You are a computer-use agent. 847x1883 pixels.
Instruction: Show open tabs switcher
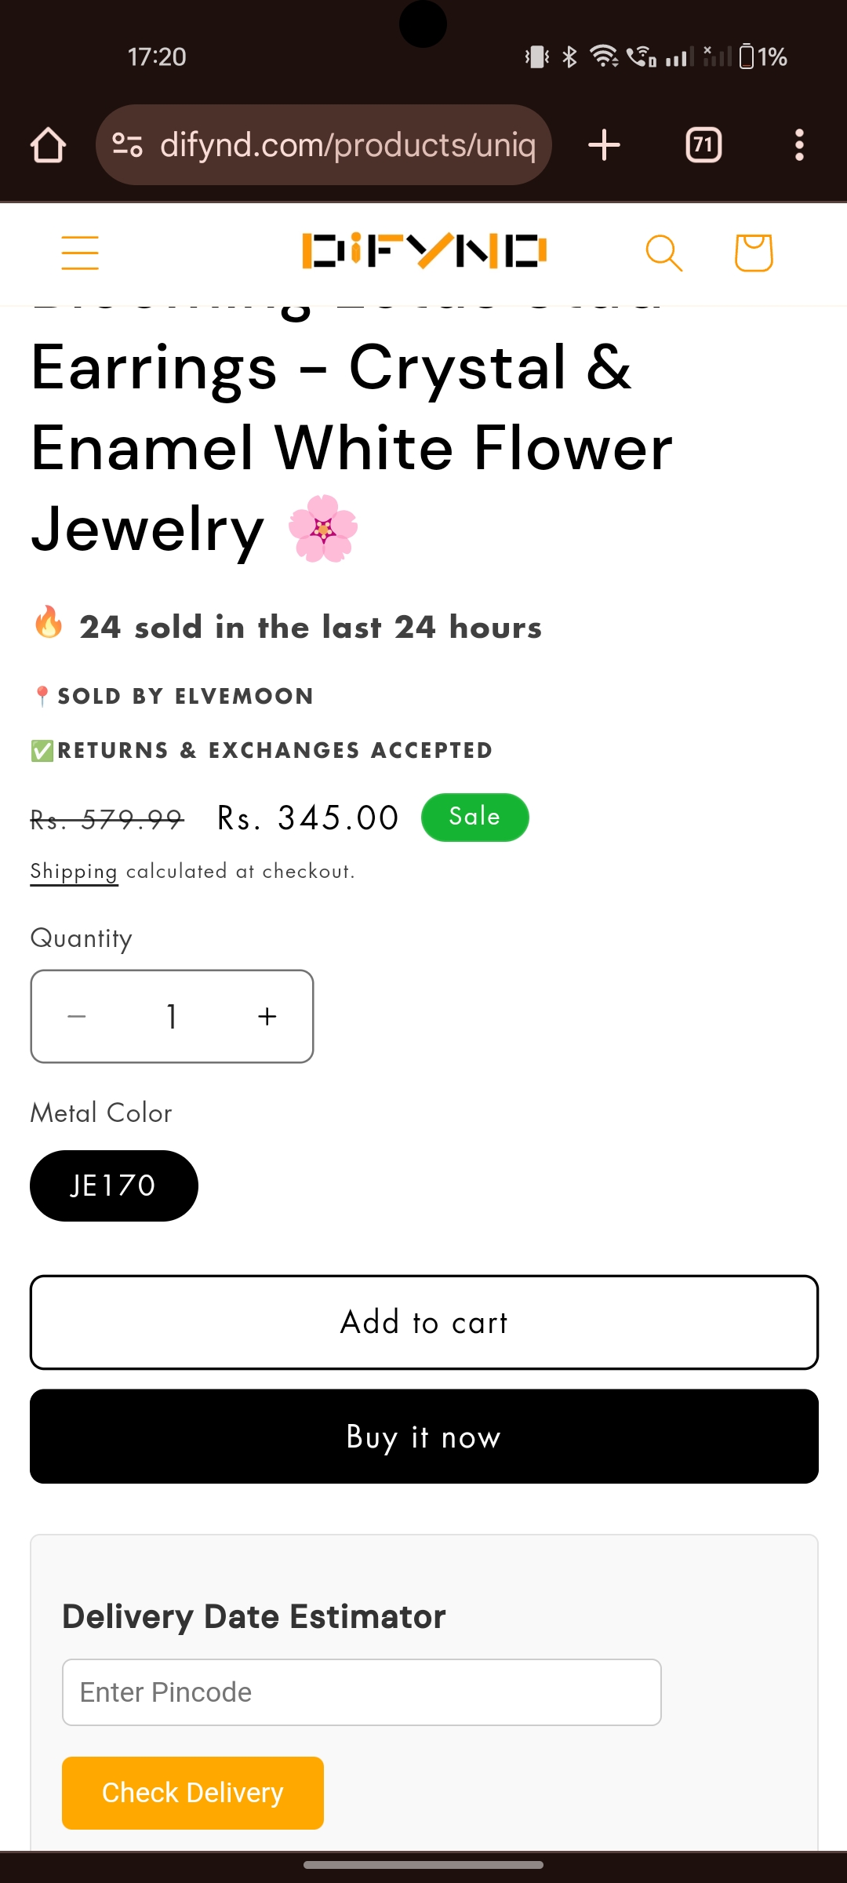[703, 145]
